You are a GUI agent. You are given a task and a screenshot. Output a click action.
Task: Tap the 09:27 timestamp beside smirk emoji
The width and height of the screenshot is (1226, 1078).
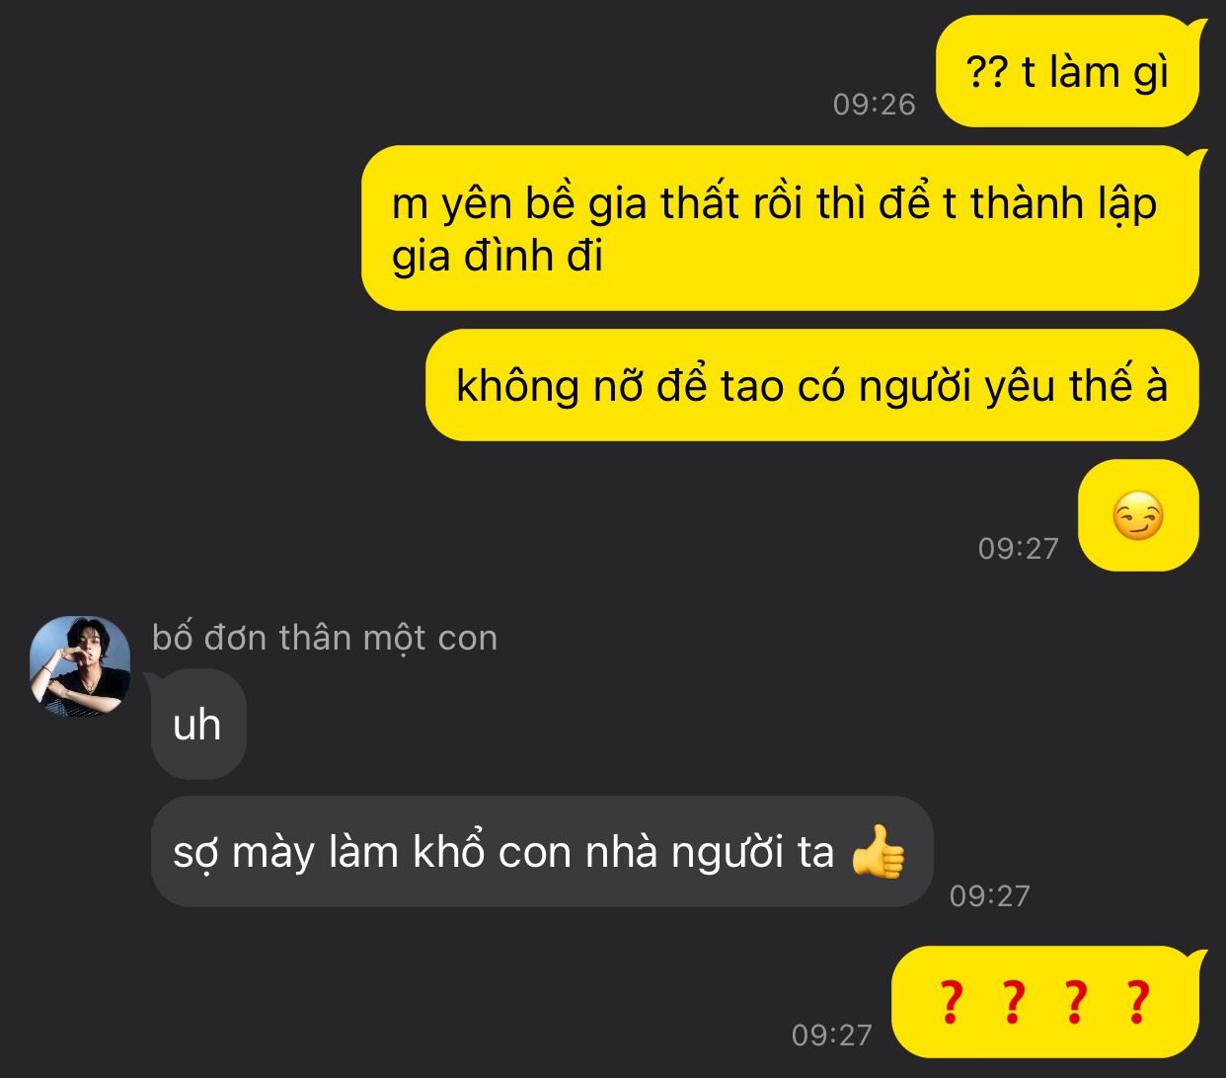pyautogui.click(x=1018, y=548)
